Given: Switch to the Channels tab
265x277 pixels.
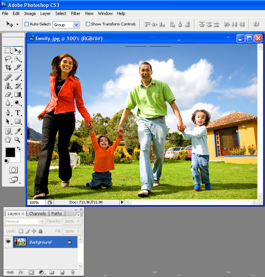Looking at the screenshot, I should (37, 214).
